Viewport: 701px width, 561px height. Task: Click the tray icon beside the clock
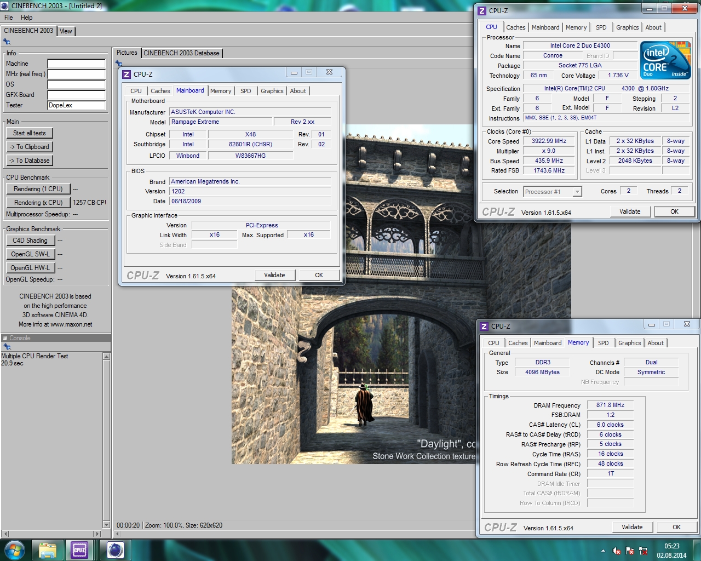[643, 551]
